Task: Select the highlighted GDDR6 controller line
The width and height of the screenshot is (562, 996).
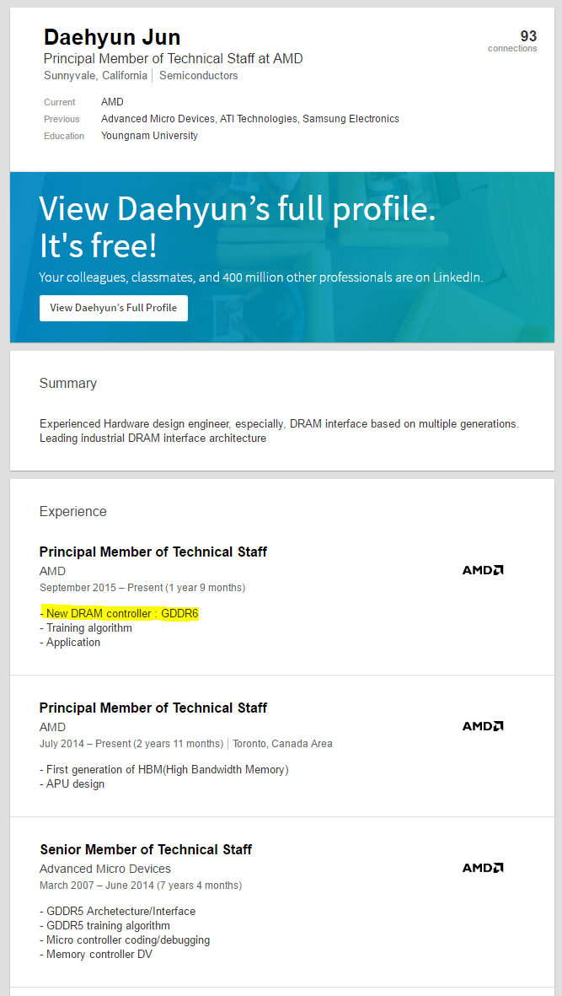Action: 121,613
